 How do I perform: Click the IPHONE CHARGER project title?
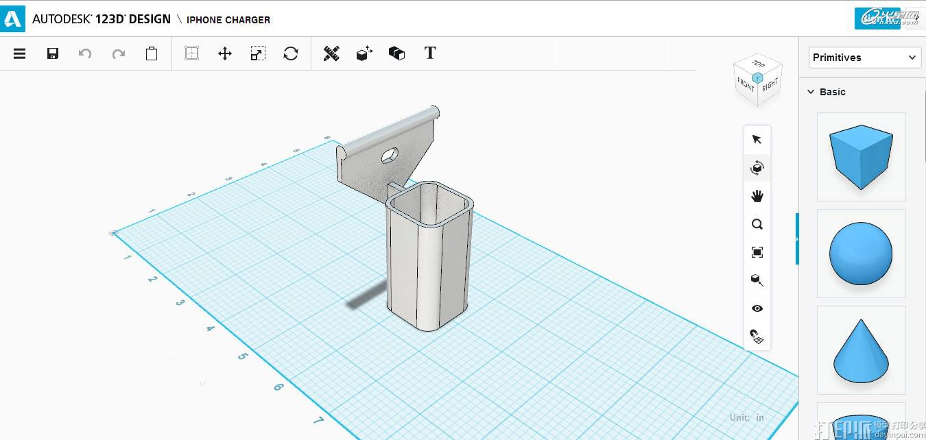coord(228,20)
